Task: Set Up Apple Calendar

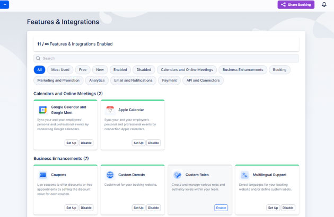Action: [x=138, y=143]
